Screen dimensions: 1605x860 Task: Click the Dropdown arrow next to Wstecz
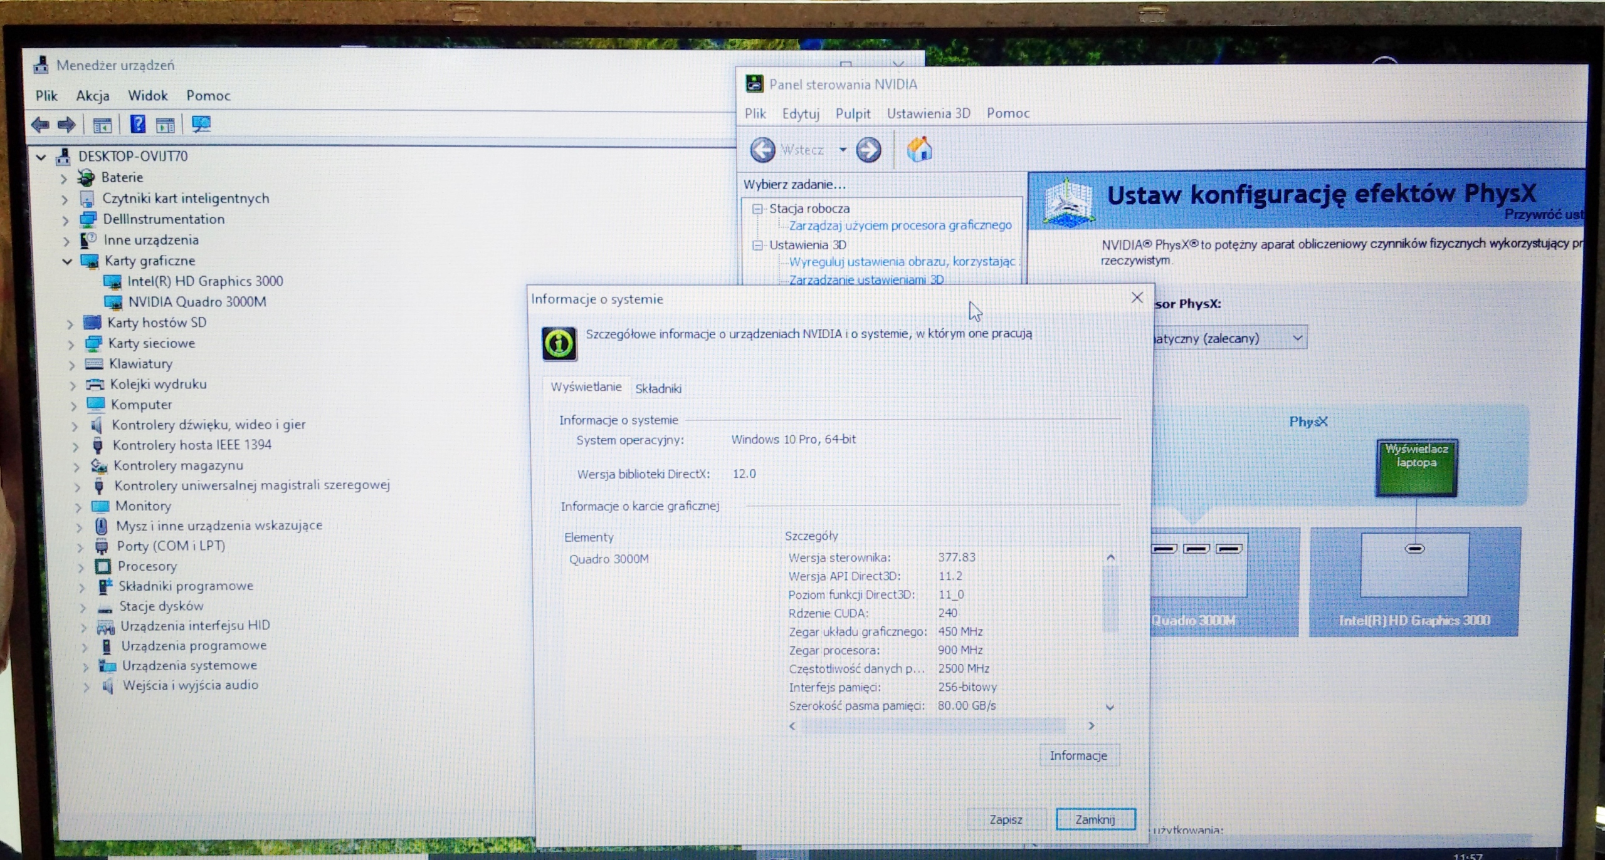tap(843, 150)
